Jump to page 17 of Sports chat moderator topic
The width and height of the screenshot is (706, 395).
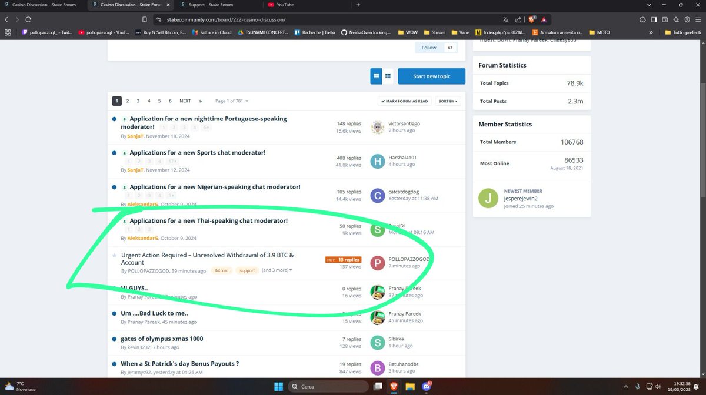pos(173,161)
